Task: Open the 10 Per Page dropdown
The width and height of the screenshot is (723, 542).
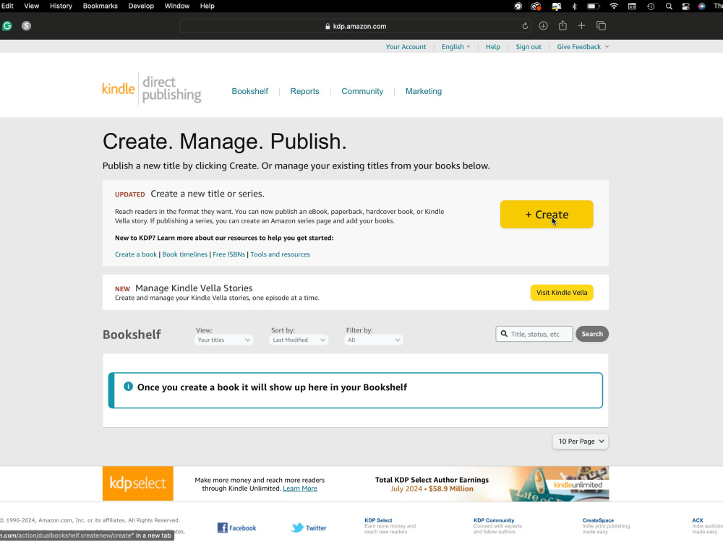Action: [x=581, y=441]
